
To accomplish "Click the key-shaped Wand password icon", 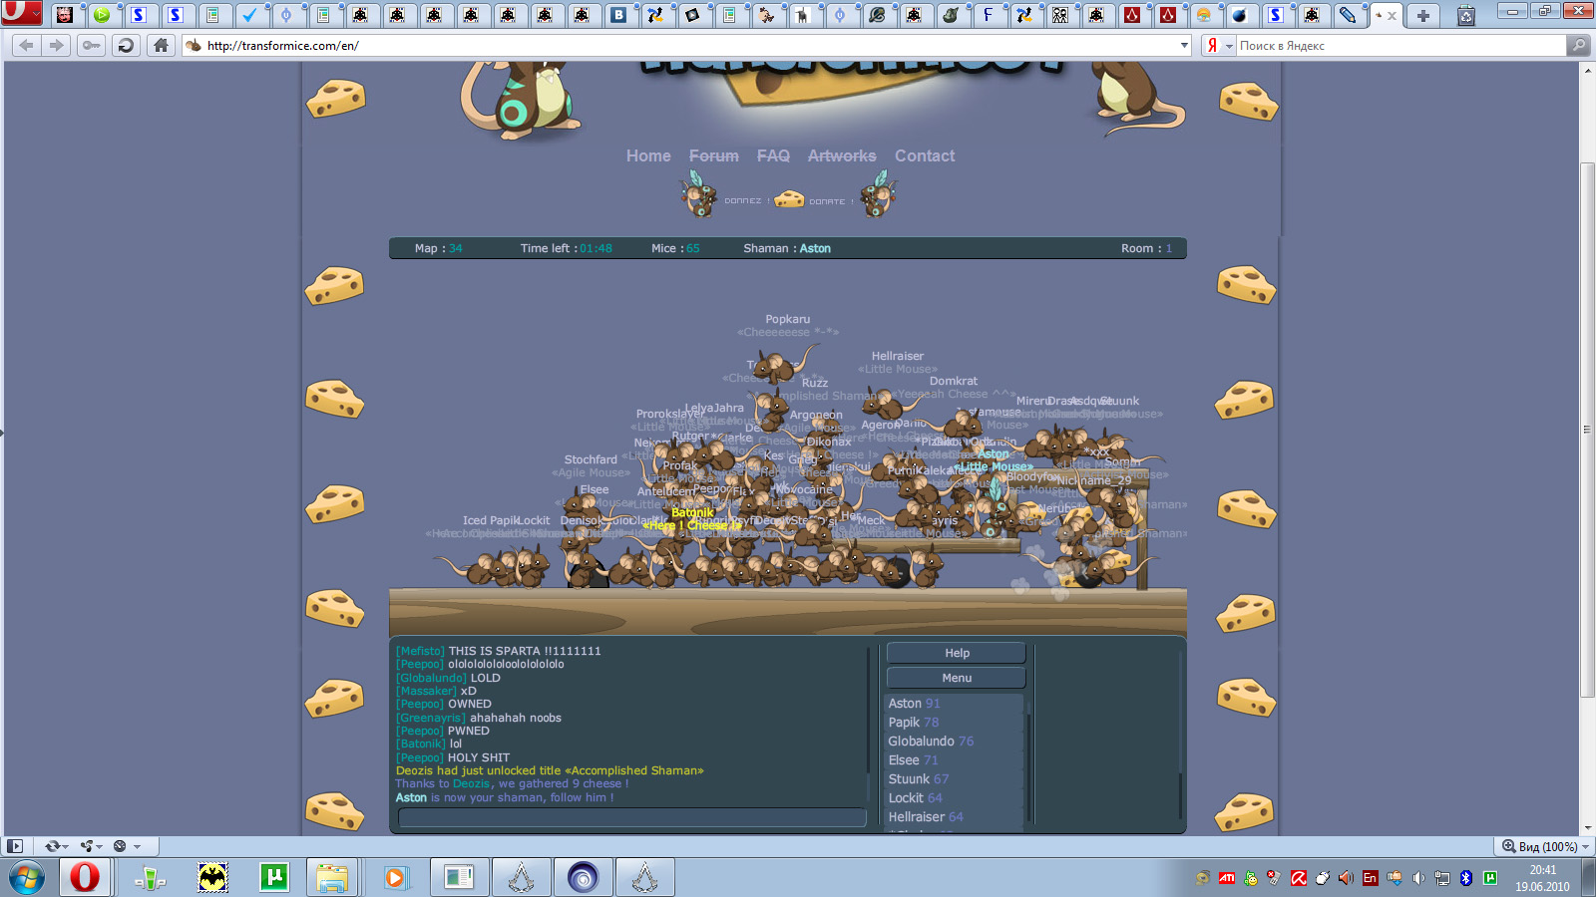I will tap(91, 45).
